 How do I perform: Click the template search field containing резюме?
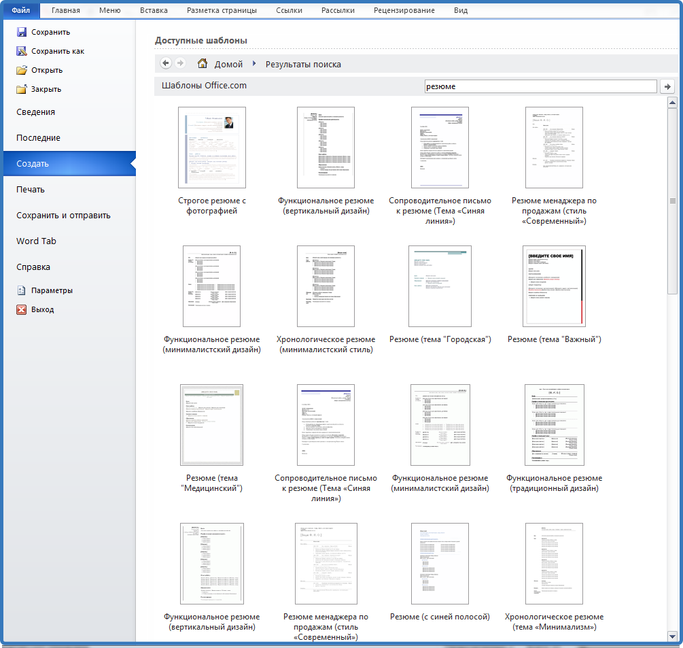540,86
